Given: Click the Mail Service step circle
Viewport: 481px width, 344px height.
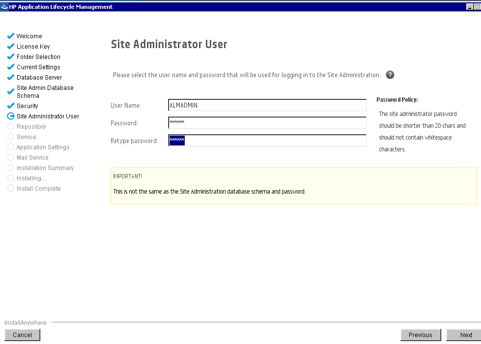Looking at the screenshot, I should coord(11,157).
